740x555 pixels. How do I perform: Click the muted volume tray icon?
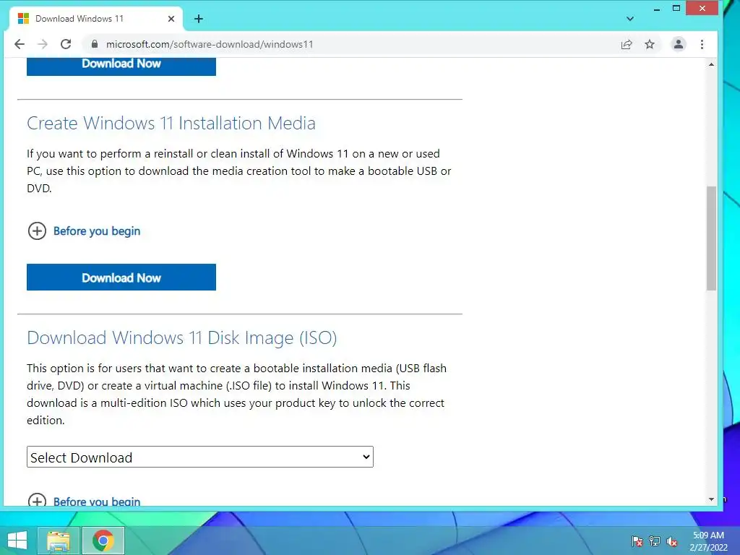tap(672, 541)
